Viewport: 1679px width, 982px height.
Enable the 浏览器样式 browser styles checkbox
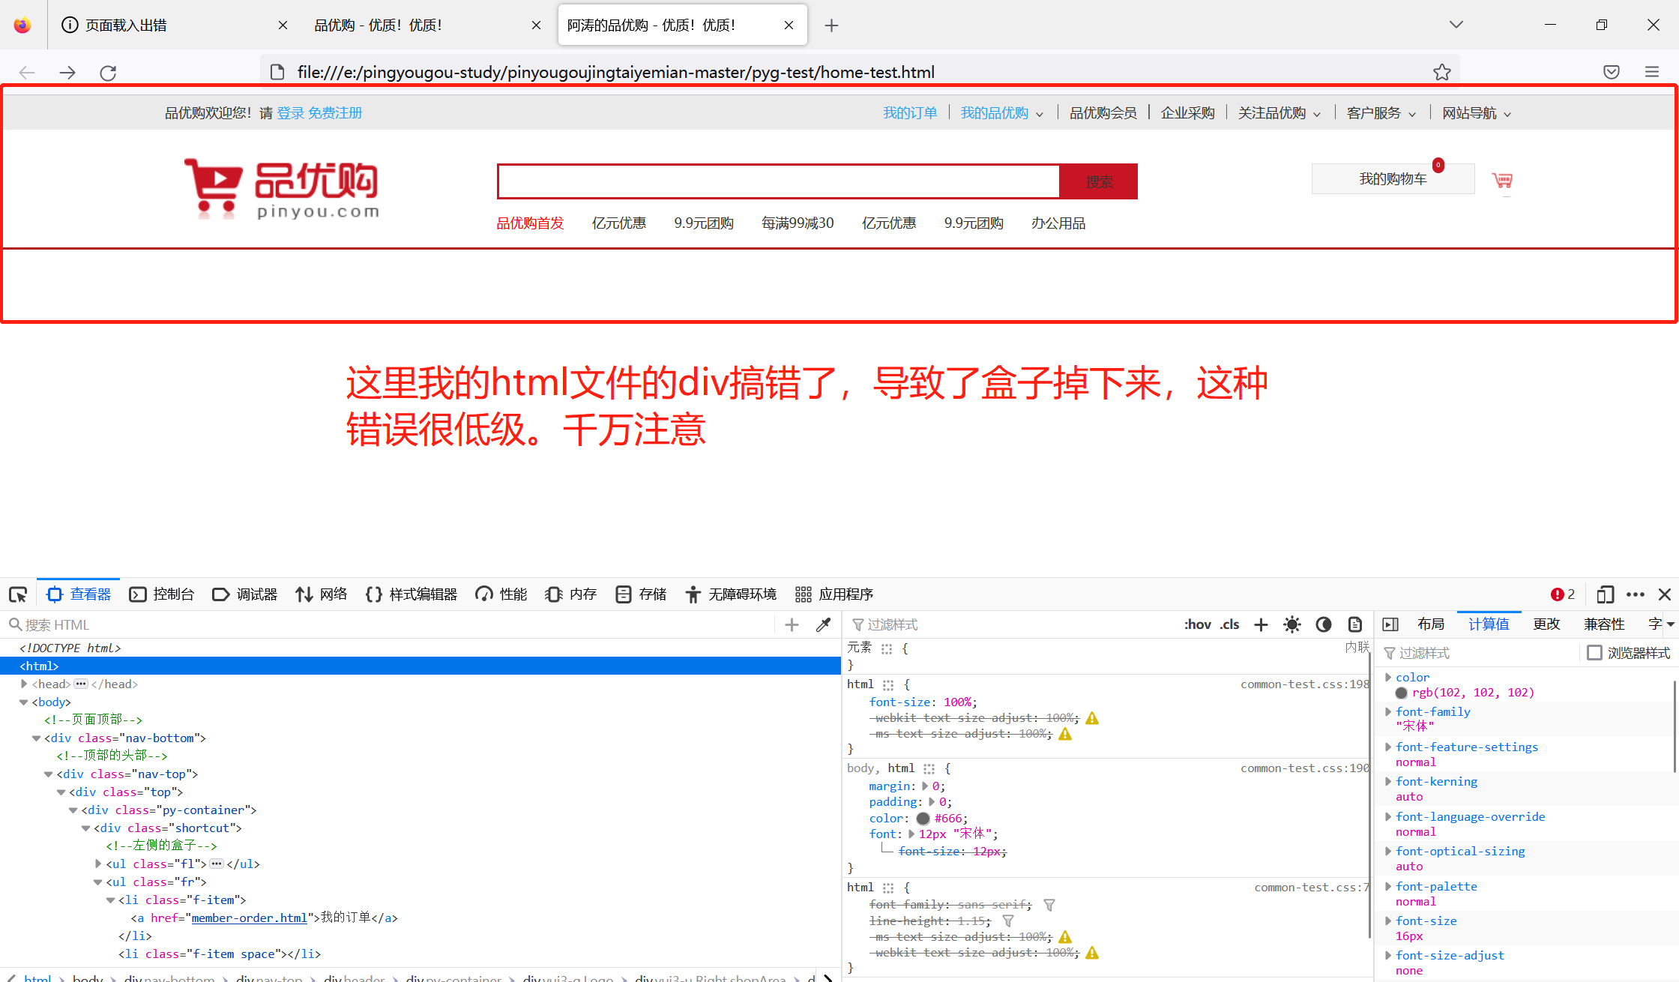click(1594, 653)
